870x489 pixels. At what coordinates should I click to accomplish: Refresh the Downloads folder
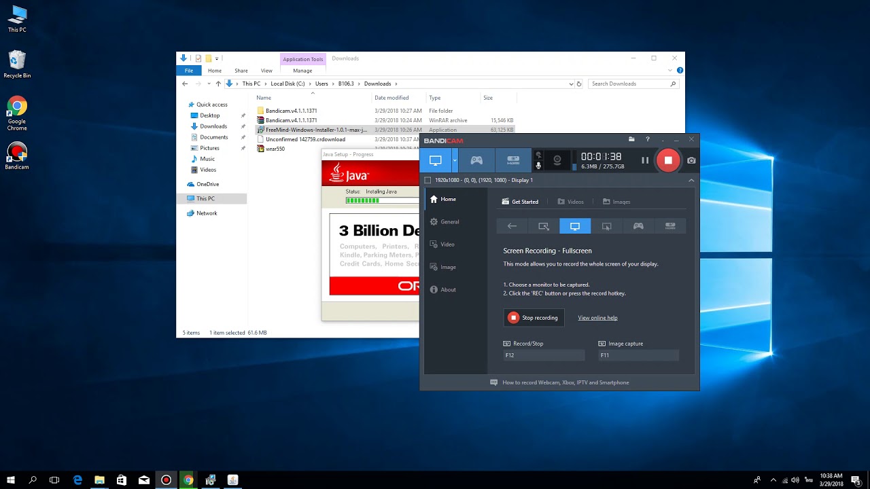coord(579,84)
